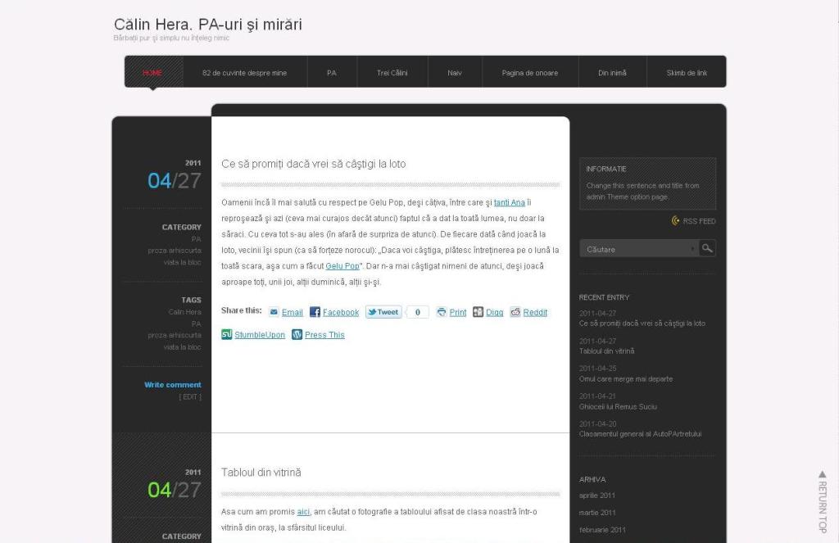The width and height of the screenshot is (839, 543).
Task: Open the 'tanti Ana' link in article
Action: 509,202
